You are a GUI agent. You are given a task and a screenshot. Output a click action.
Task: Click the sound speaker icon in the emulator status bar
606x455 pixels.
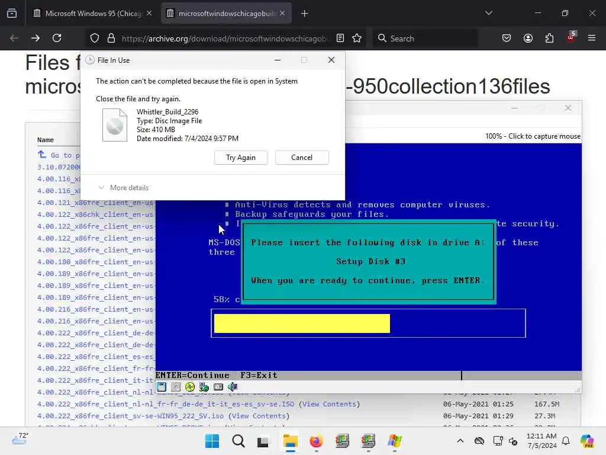pos(233,386)
